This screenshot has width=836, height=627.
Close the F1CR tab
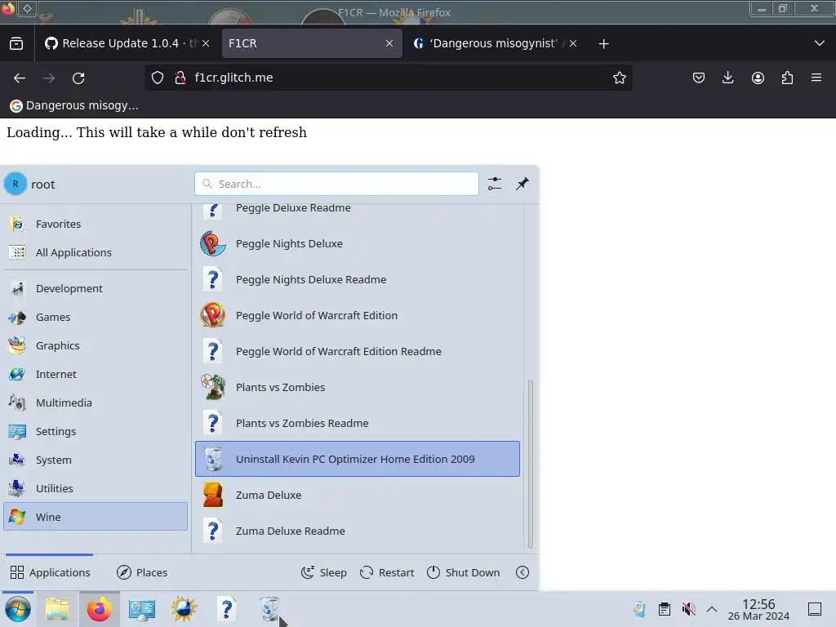click(x=389, y=44)
